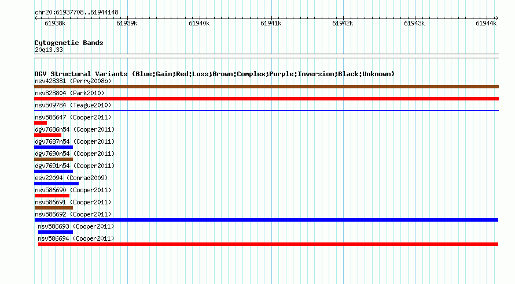Click the DGV Structural Variants track title
Viewport: 515px width, 284px height.
coord(215,74)
